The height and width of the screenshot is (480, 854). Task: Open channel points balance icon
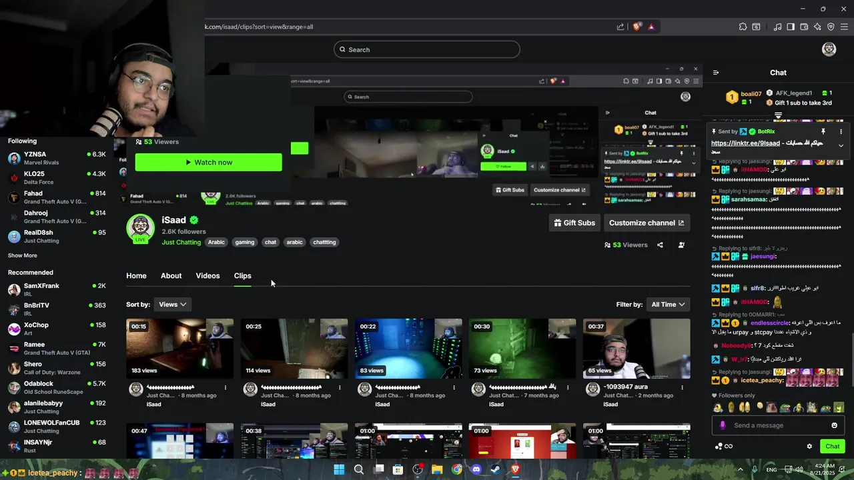723,447
